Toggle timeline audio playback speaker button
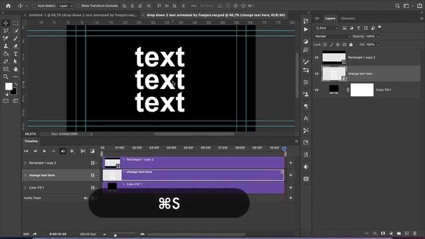 point(63,151)
